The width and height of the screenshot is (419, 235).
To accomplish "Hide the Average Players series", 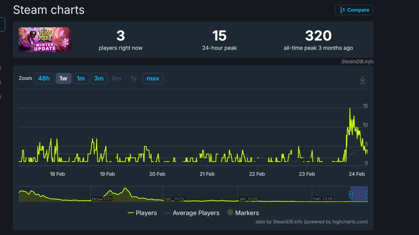I will (x=192, y=213).
